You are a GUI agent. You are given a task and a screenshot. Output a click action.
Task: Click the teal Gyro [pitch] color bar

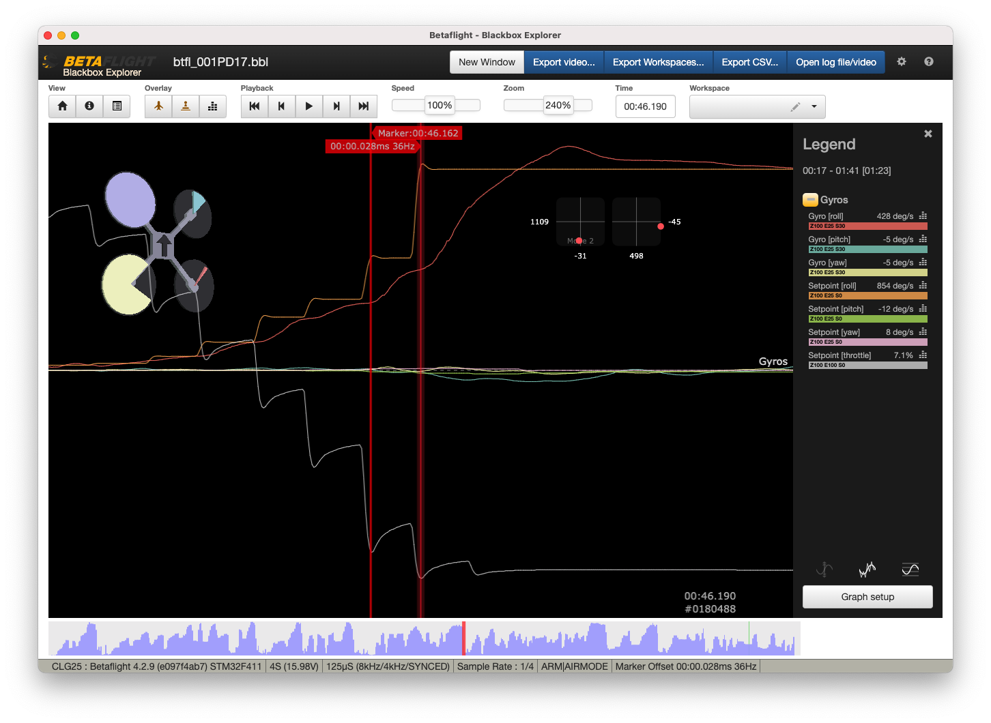coord(867,249)
